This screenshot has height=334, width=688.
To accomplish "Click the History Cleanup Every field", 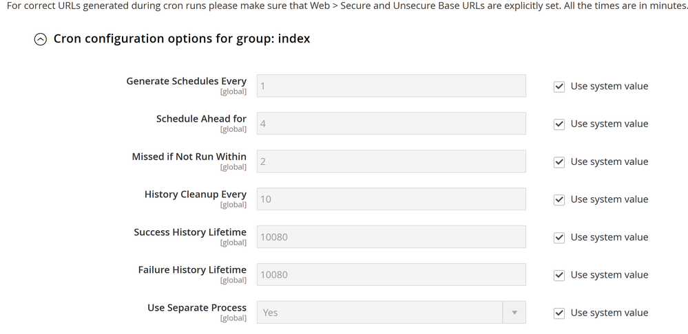I will (x=390, y=200).
